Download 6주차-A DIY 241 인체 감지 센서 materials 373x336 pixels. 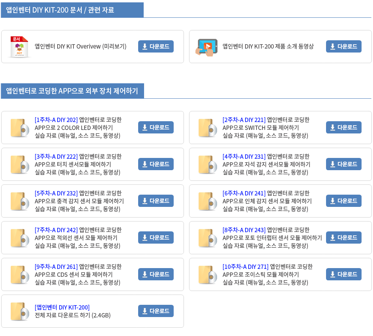tap(344, 201)
